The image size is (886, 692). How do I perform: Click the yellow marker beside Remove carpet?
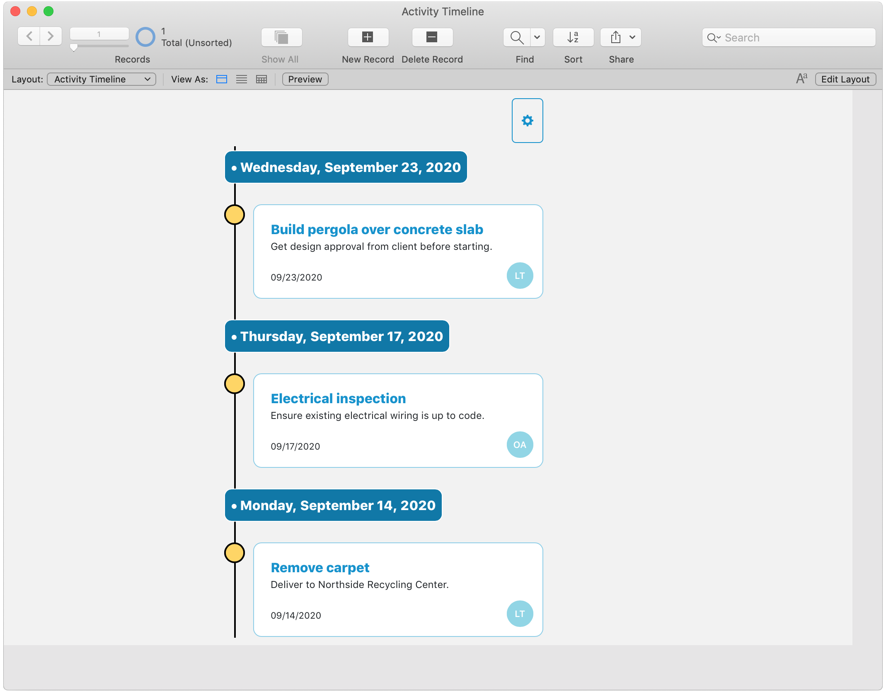(x=235, y=553)
